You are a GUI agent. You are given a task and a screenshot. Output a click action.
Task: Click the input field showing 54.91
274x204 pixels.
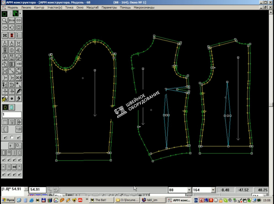(38, 189)
